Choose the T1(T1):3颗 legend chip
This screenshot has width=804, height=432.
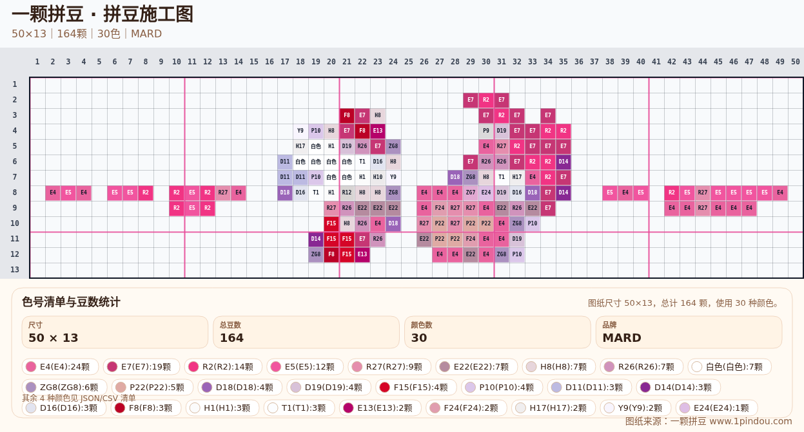pyautogui.click(x=300, y=408)
